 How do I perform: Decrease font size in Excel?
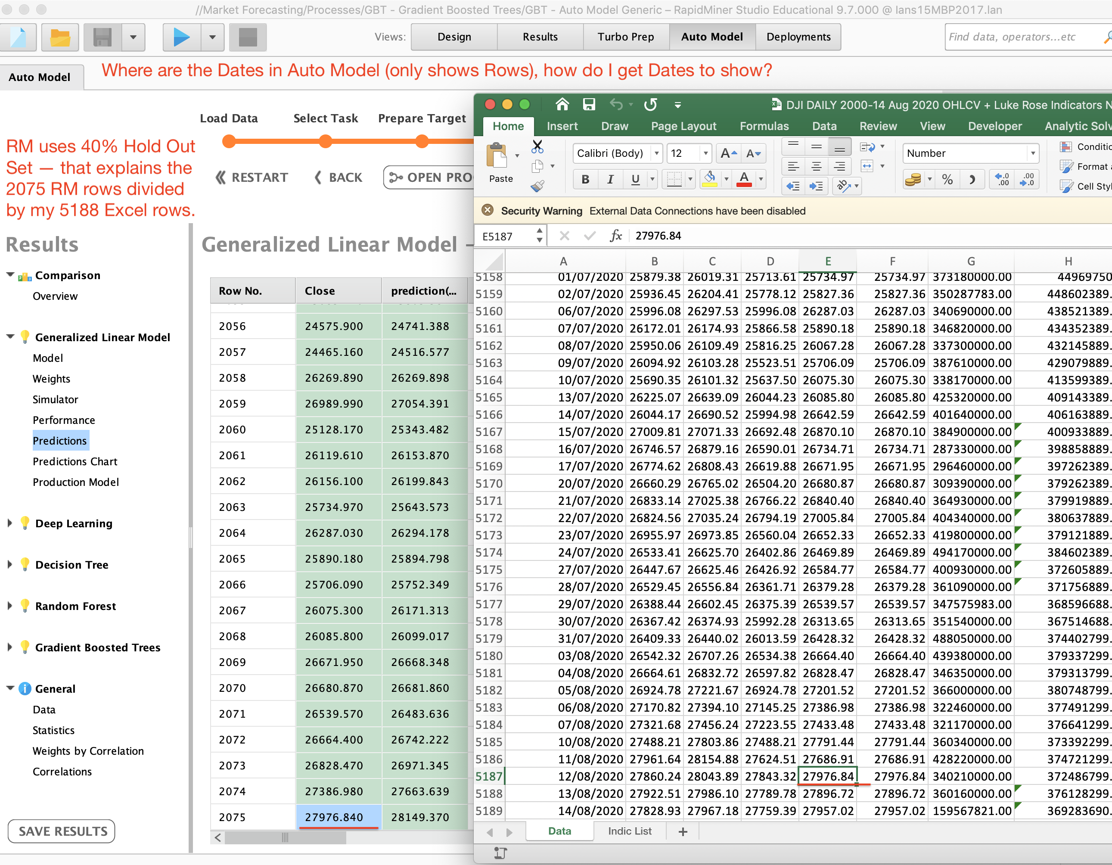753,153
